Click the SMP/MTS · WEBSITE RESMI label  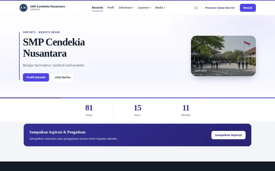tap(41, 32)
